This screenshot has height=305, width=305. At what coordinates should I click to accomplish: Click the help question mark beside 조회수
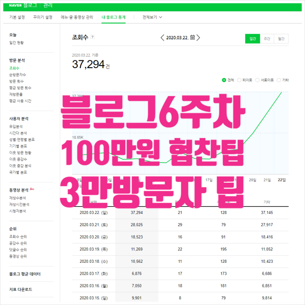point(93,37)
